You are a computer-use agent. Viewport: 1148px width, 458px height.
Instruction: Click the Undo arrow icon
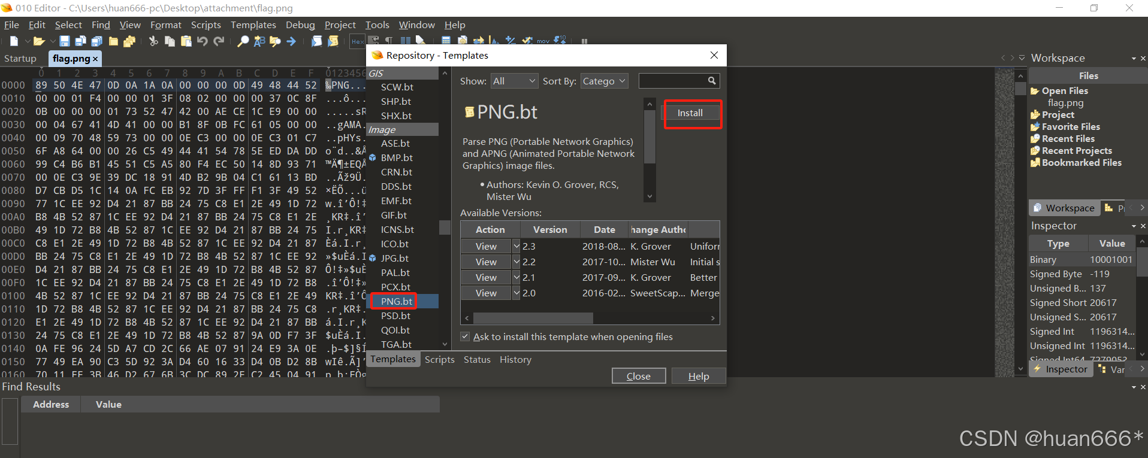click(203, 41)
